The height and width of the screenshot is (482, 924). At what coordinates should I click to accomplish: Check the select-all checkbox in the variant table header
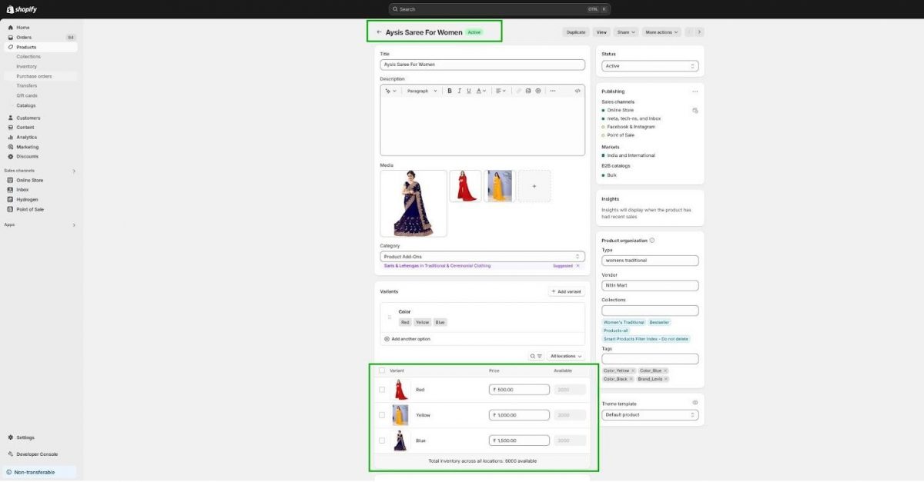click(x=382, y=370)
